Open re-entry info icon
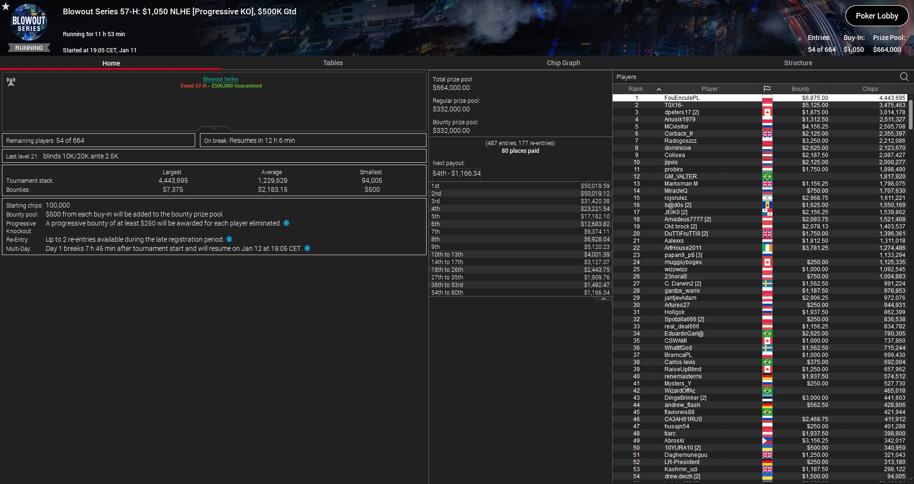 tap(229, 239)
